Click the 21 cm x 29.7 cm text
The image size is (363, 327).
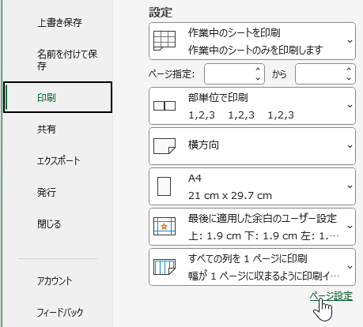point(230,196)
